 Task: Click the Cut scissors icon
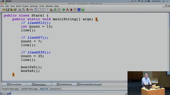click(20, 10)
